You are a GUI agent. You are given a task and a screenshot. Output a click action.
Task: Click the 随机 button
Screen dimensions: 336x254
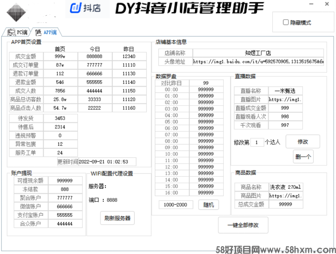(208, 205)
